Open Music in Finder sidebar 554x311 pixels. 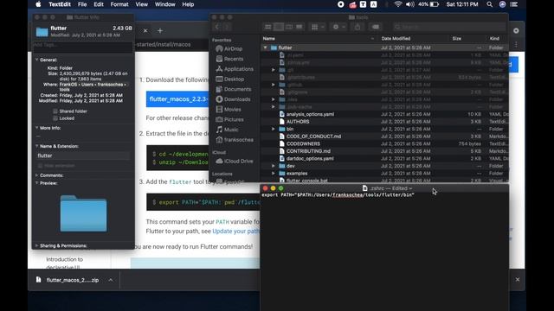[x=231, y=130]
